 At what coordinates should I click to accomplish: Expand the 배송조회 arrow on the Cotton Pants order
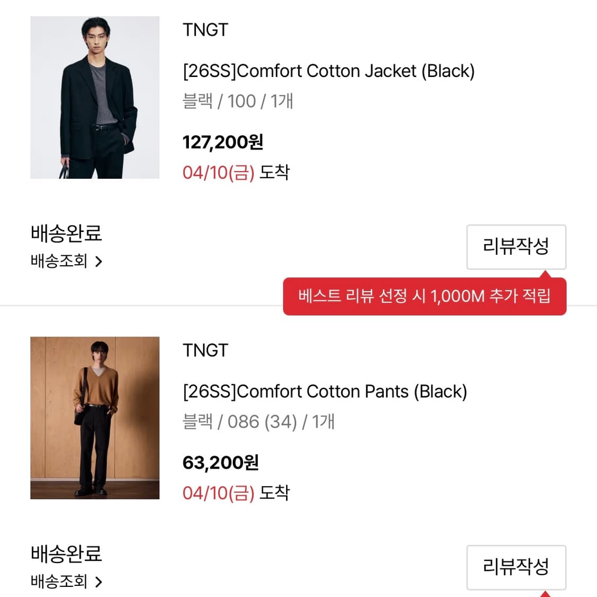click(99, 582)
